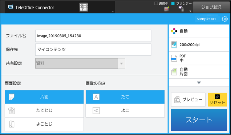Click the preview magnifier icon

(x=177, y=100)
